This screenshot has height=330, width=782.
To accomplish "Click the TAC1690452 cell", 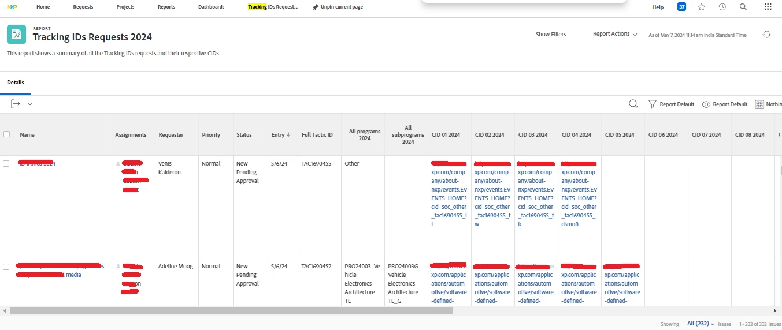I will 316,267.
